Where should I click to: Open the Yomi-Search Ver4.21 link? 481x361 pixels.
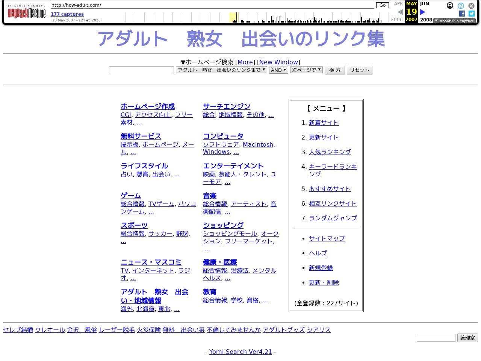coord(240,352)
